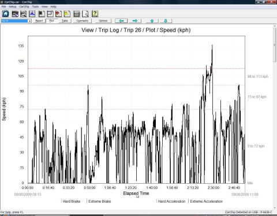Click the blue table log toolbar icon
277x216 pixels.
tap(50, 14)
